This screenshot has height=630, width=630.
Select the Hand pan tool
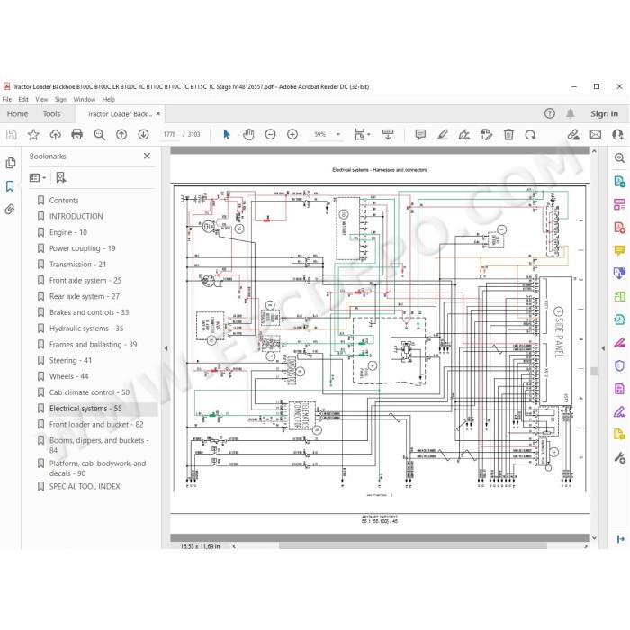click(248, 134)
